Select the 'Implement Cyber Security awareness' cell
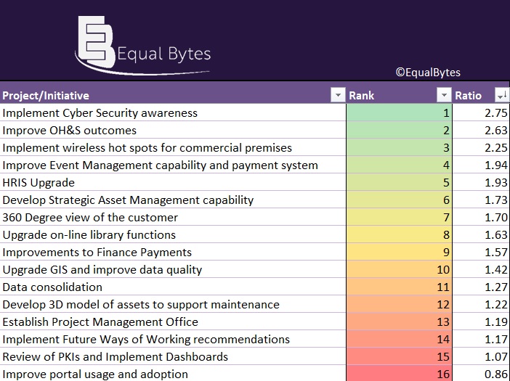Viewport: 510px width, 381px height. 173,112
